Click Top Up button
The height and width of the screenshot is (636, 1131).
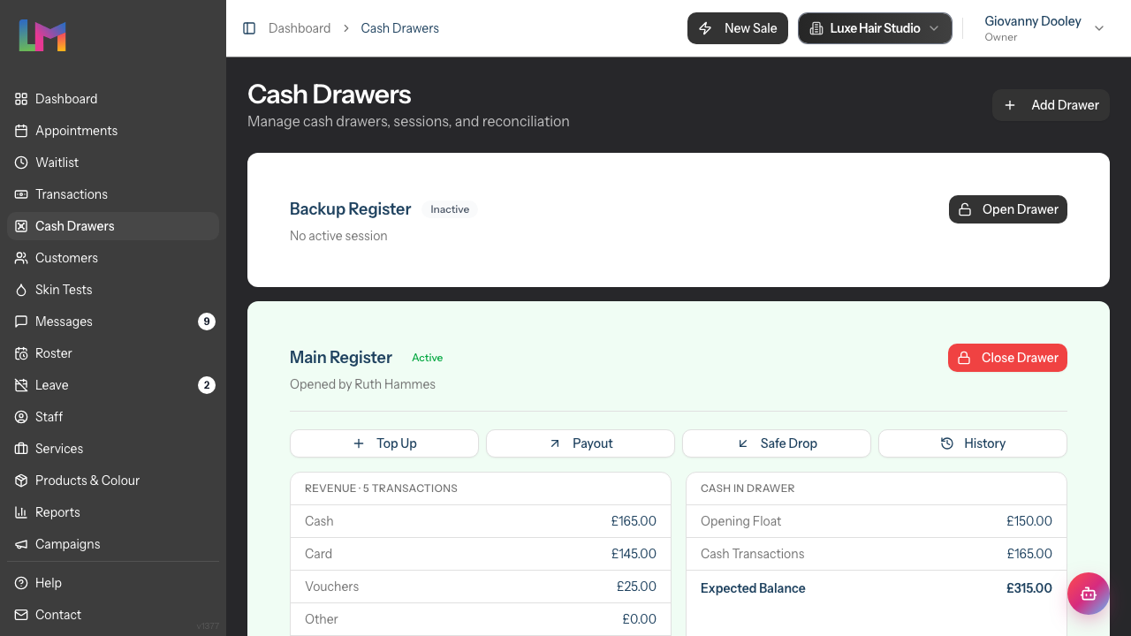click(x=384, y=443)
